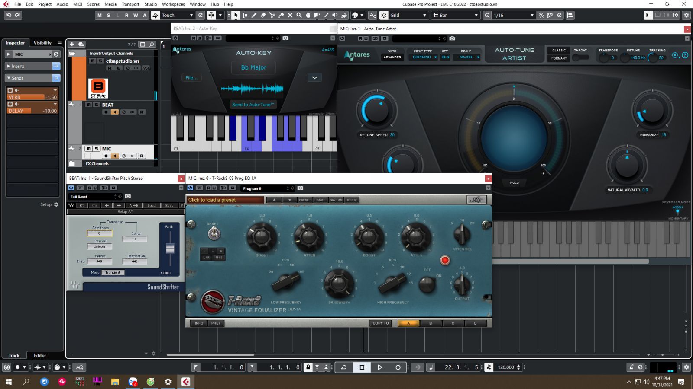Select the Erase tool
The width and height of the screenshot is (693, 389).
263,15
